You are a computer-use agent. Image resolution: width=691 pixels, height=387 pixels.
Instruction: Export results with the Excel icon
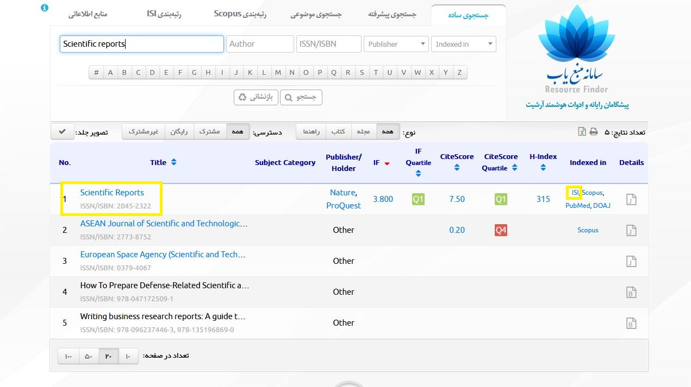[582, 132]
